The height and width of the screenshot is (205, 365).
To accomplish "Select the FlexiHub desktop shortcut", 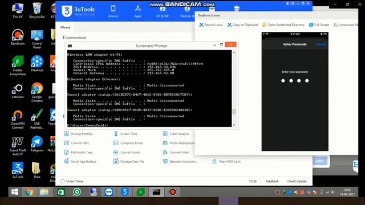I will point(37,64).
